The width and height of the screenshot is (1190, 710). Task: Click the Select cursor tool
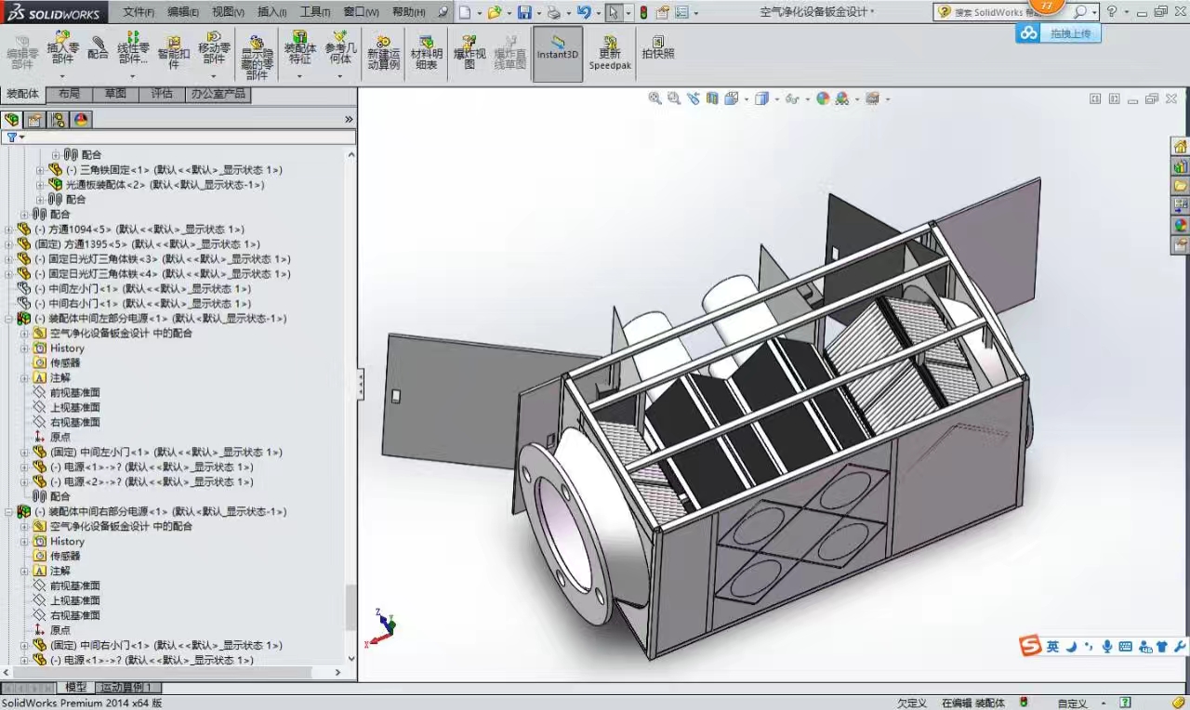614,12
